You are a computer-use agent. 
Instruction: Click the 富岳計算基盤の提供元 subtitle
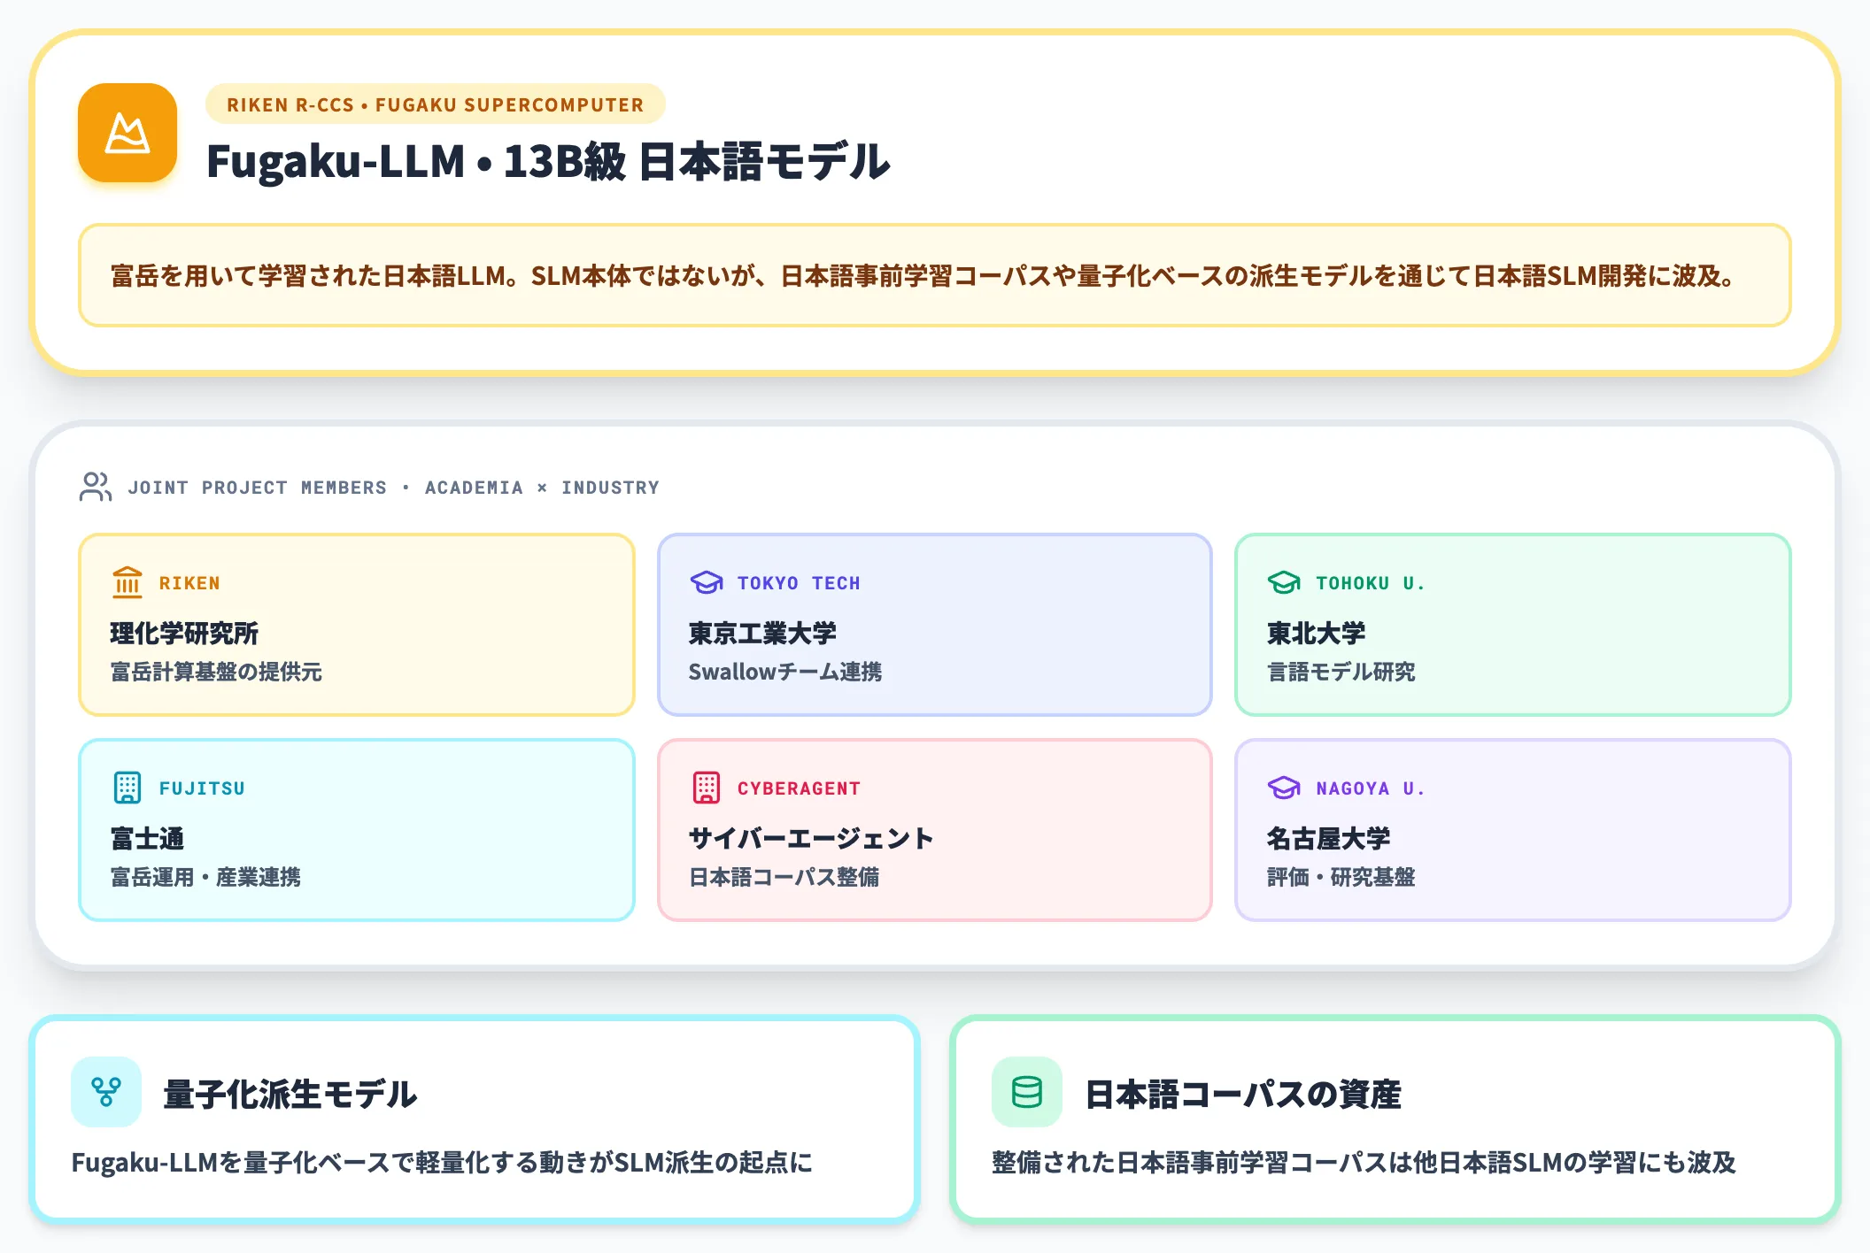coord(216,672)
